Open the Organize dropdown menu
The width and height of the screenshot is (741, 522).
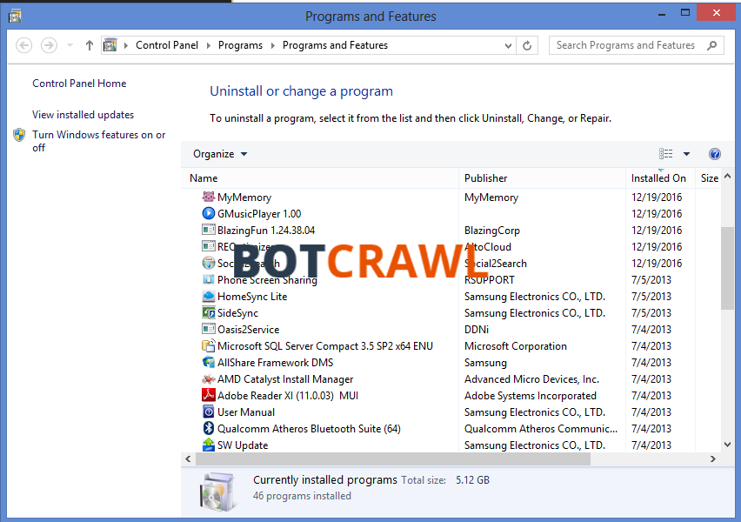tap(218, 153)
